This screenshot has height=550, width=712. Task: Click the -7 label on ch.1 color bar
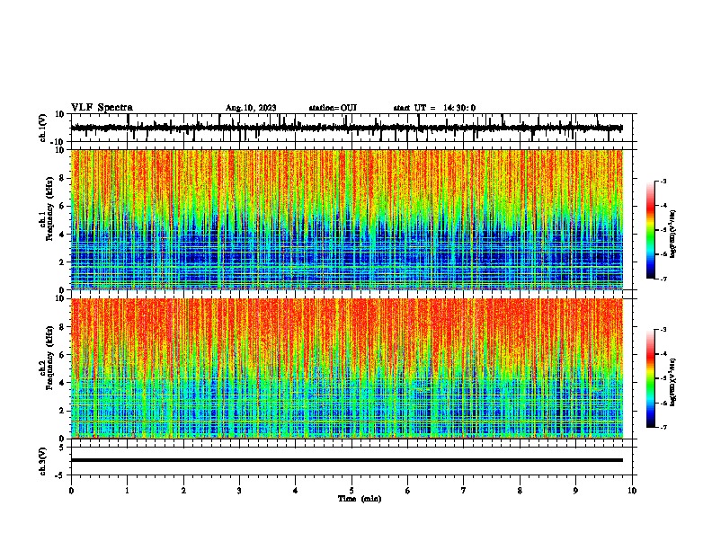click(x=663, y=279)
